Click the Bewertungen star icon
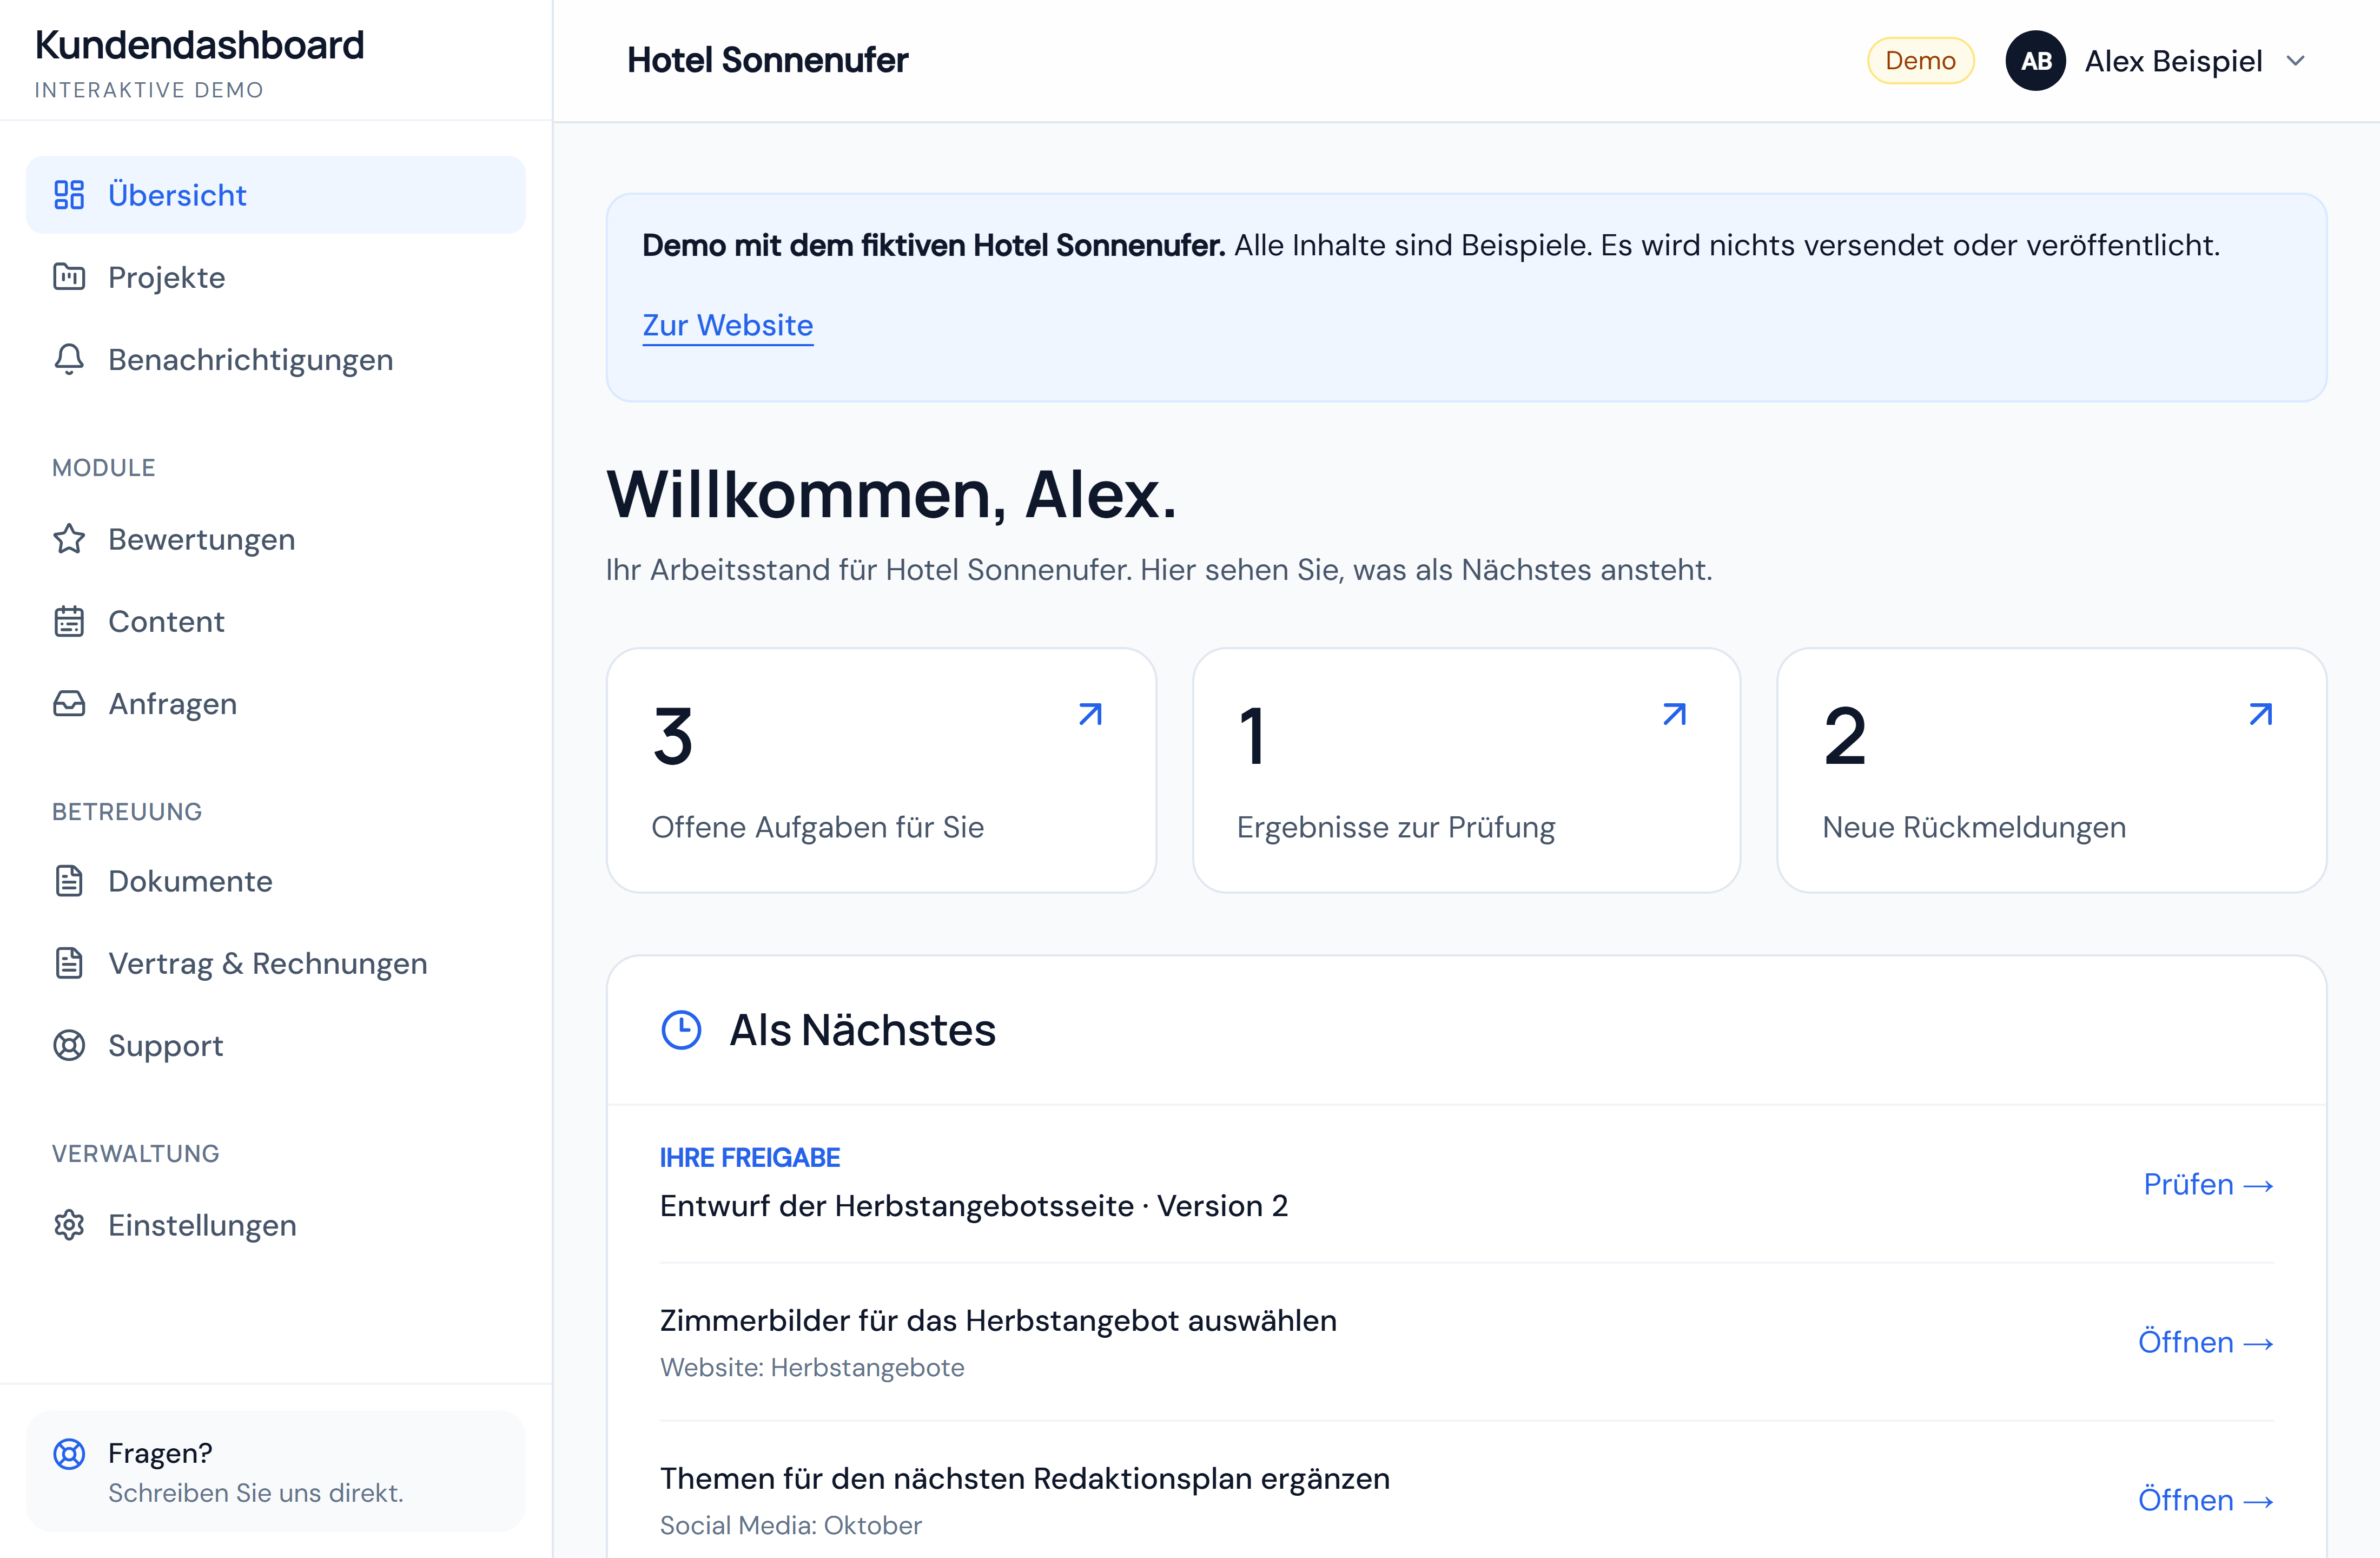The width and height of the screenshot is (2380, 1558). point(69,539)
